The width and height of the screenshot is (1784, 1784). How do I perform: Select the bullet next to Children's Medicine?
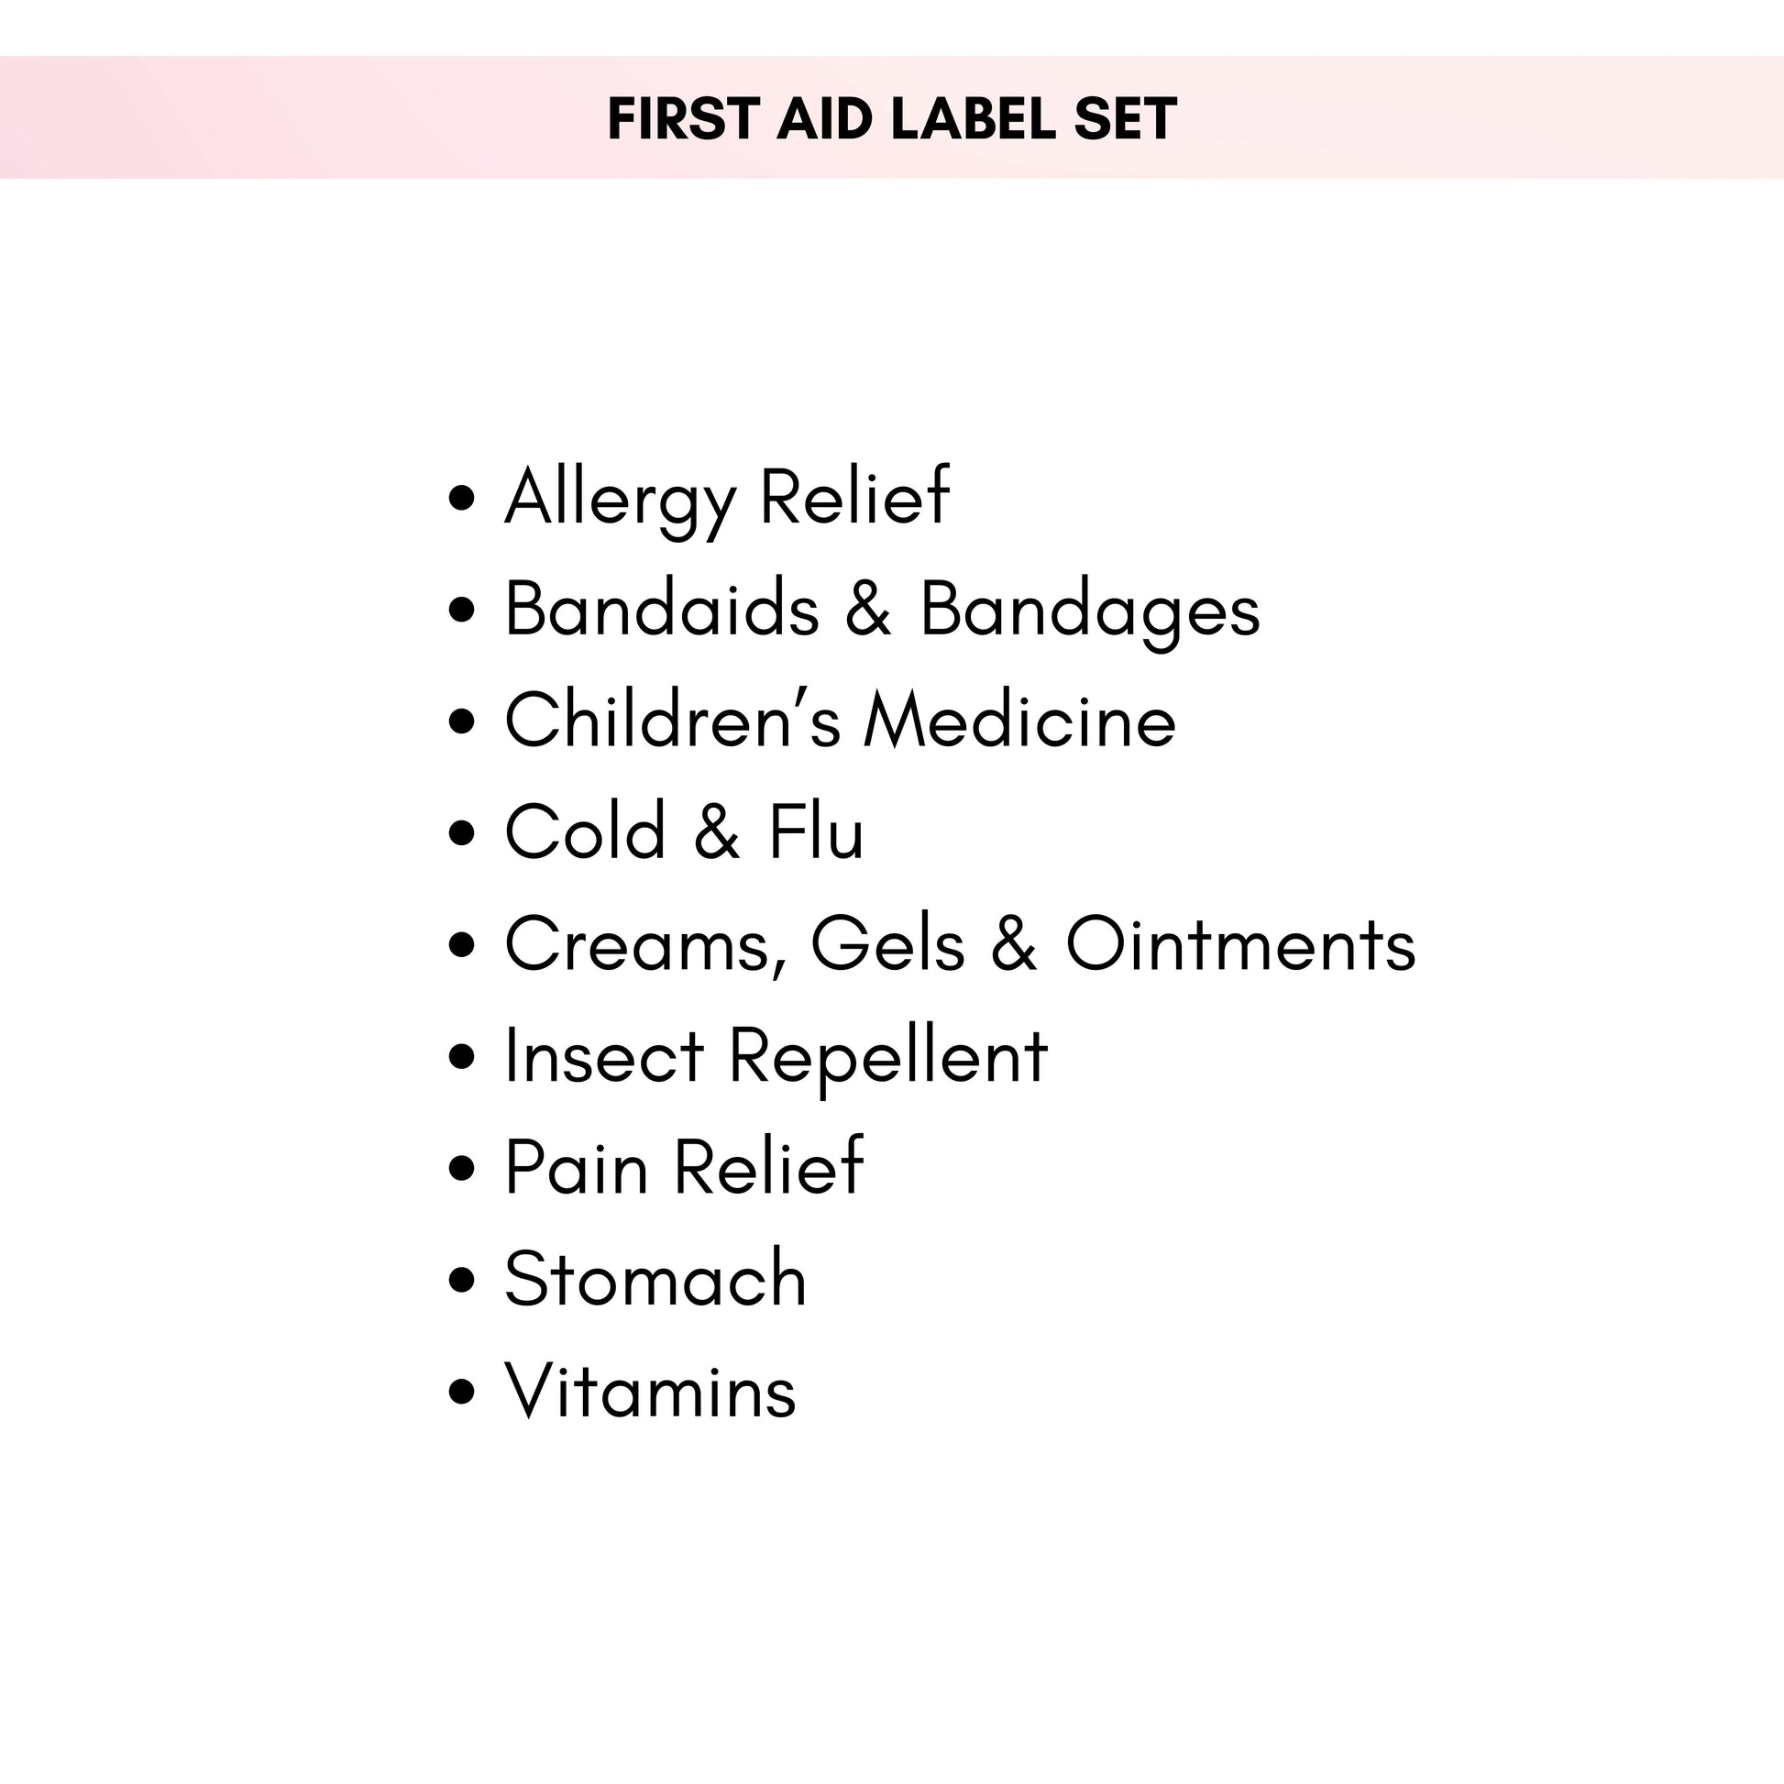[x=461, y=722]
